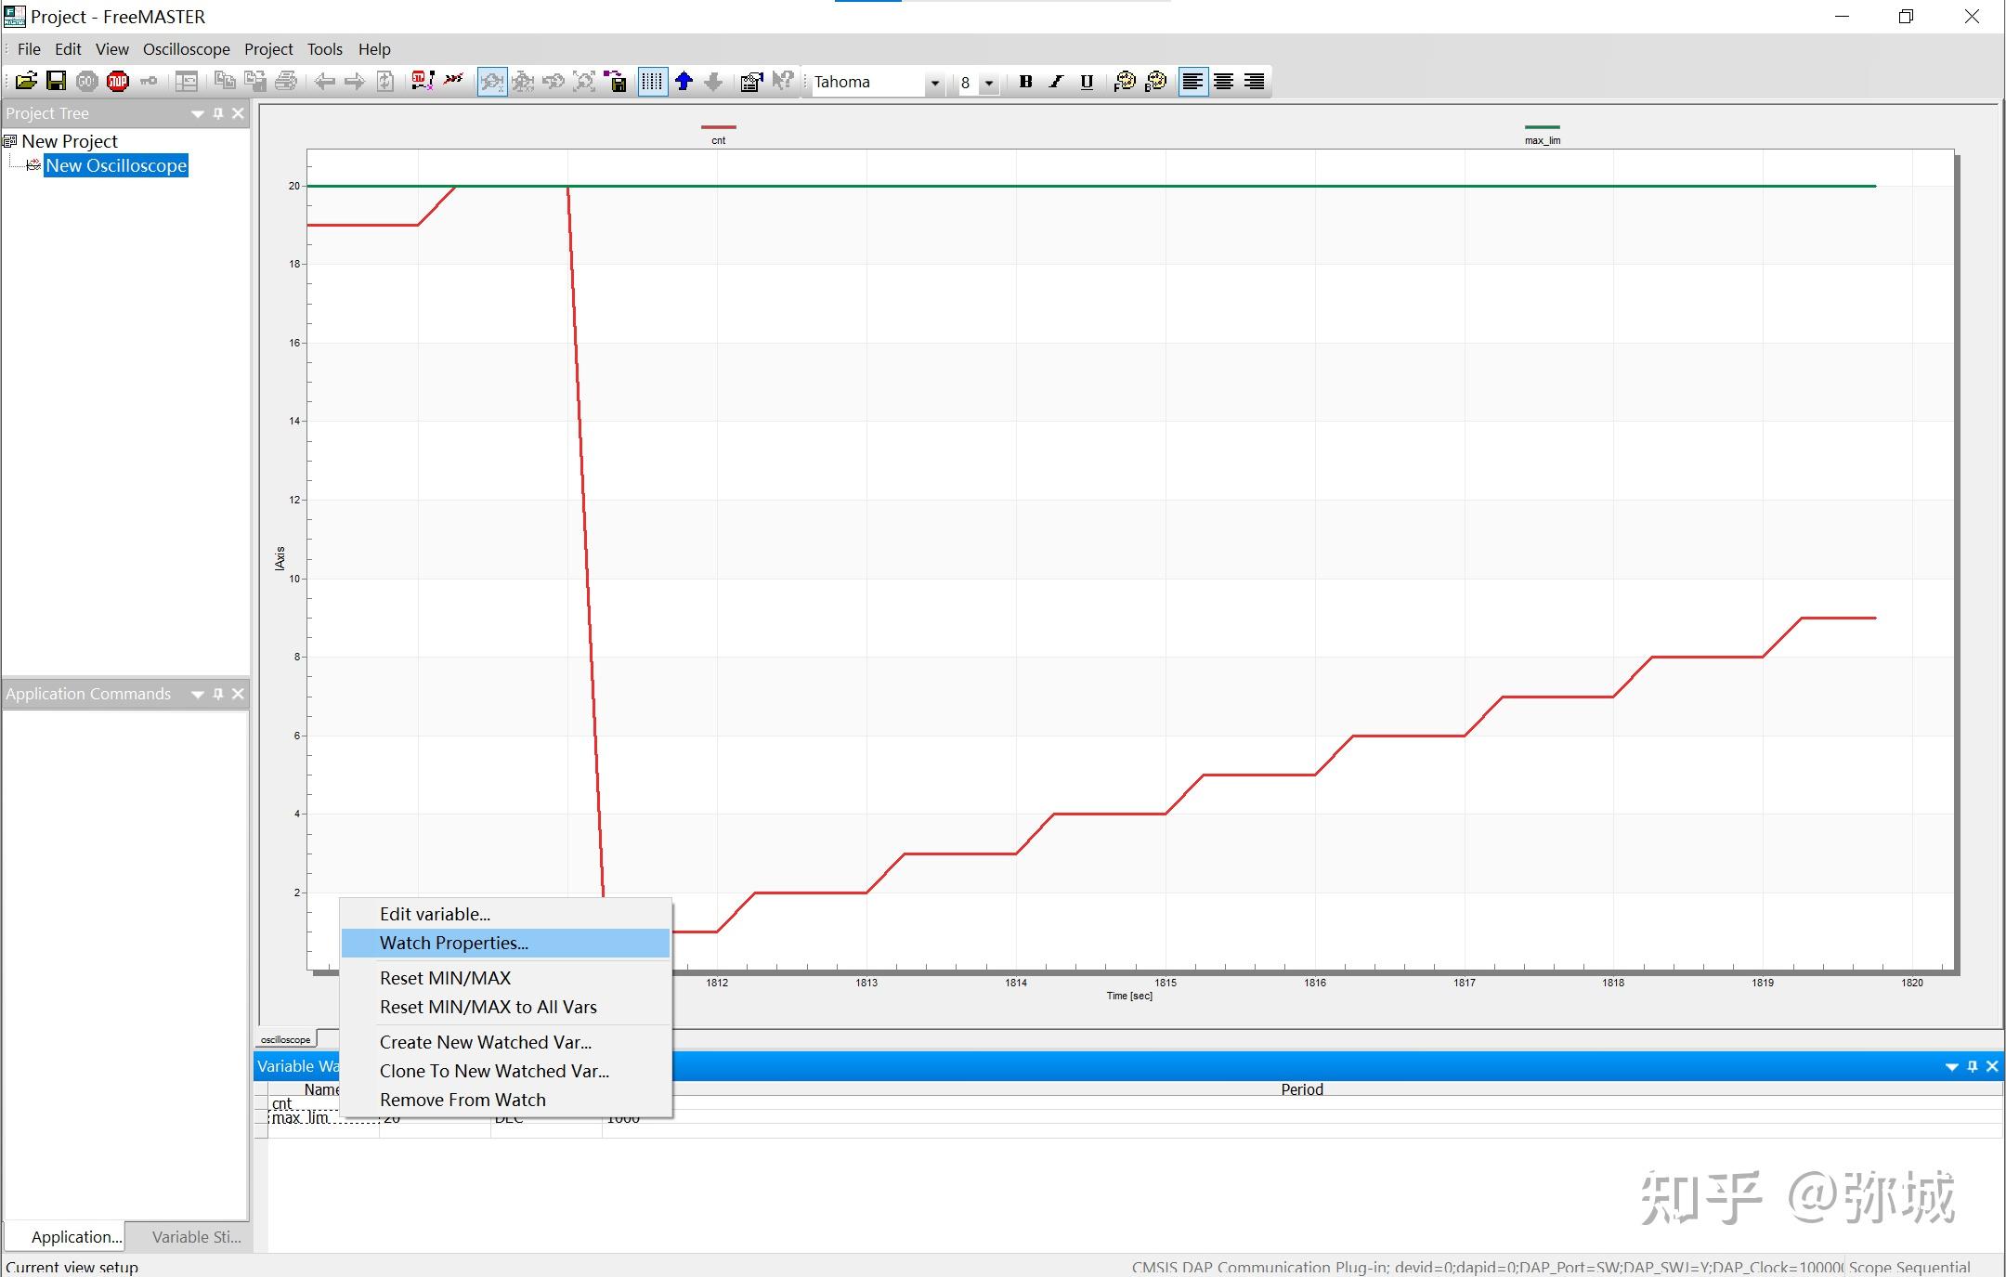Click the blue up arrow toolbar icon
Screen dimensions: 2006x1277
(x=684, y=82)
